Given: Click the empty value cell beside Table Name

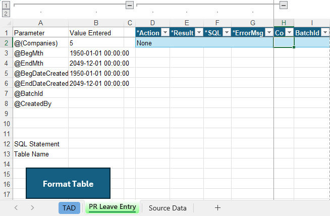Looking at the screenshot, I should tap(96, 154).
